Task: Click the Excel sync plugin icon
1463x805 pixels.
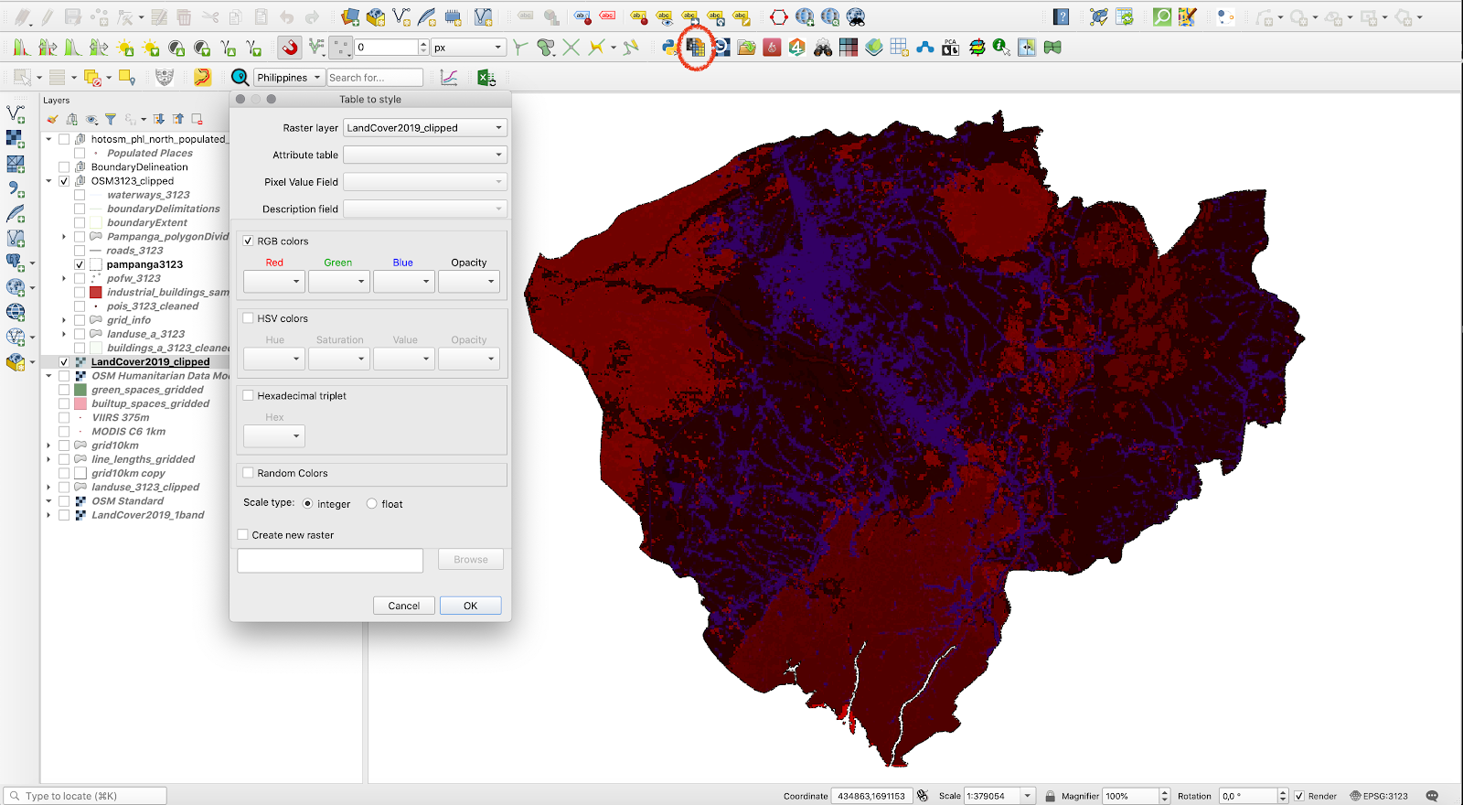Action: pyautogui.click(x=486, y=78)
